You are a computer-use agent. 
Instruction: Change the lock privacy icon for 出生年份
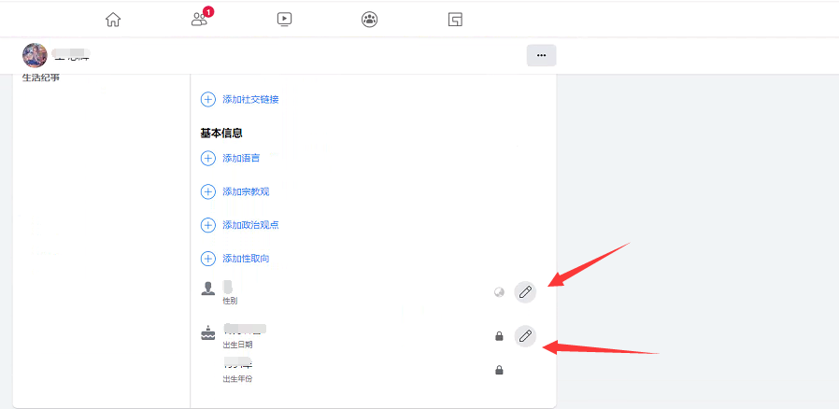(x=499, y=370)
